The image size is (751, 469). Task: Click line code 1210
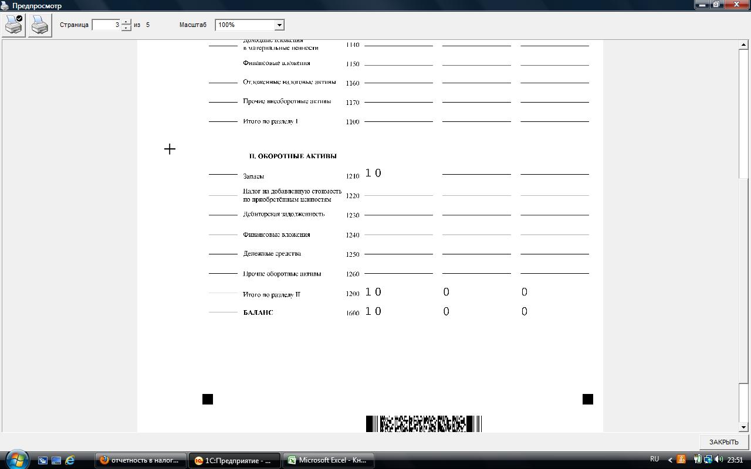pos(353,176)
